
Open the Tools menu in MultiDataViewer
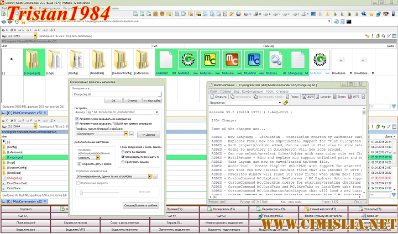[x=271, y=91]
